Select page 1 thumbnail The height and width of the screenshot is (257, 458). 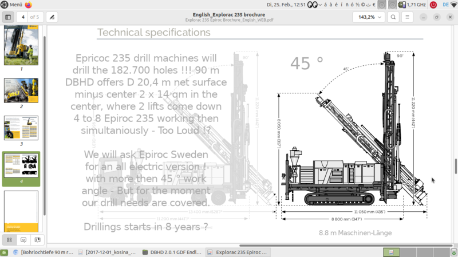(x=21, y=46)
